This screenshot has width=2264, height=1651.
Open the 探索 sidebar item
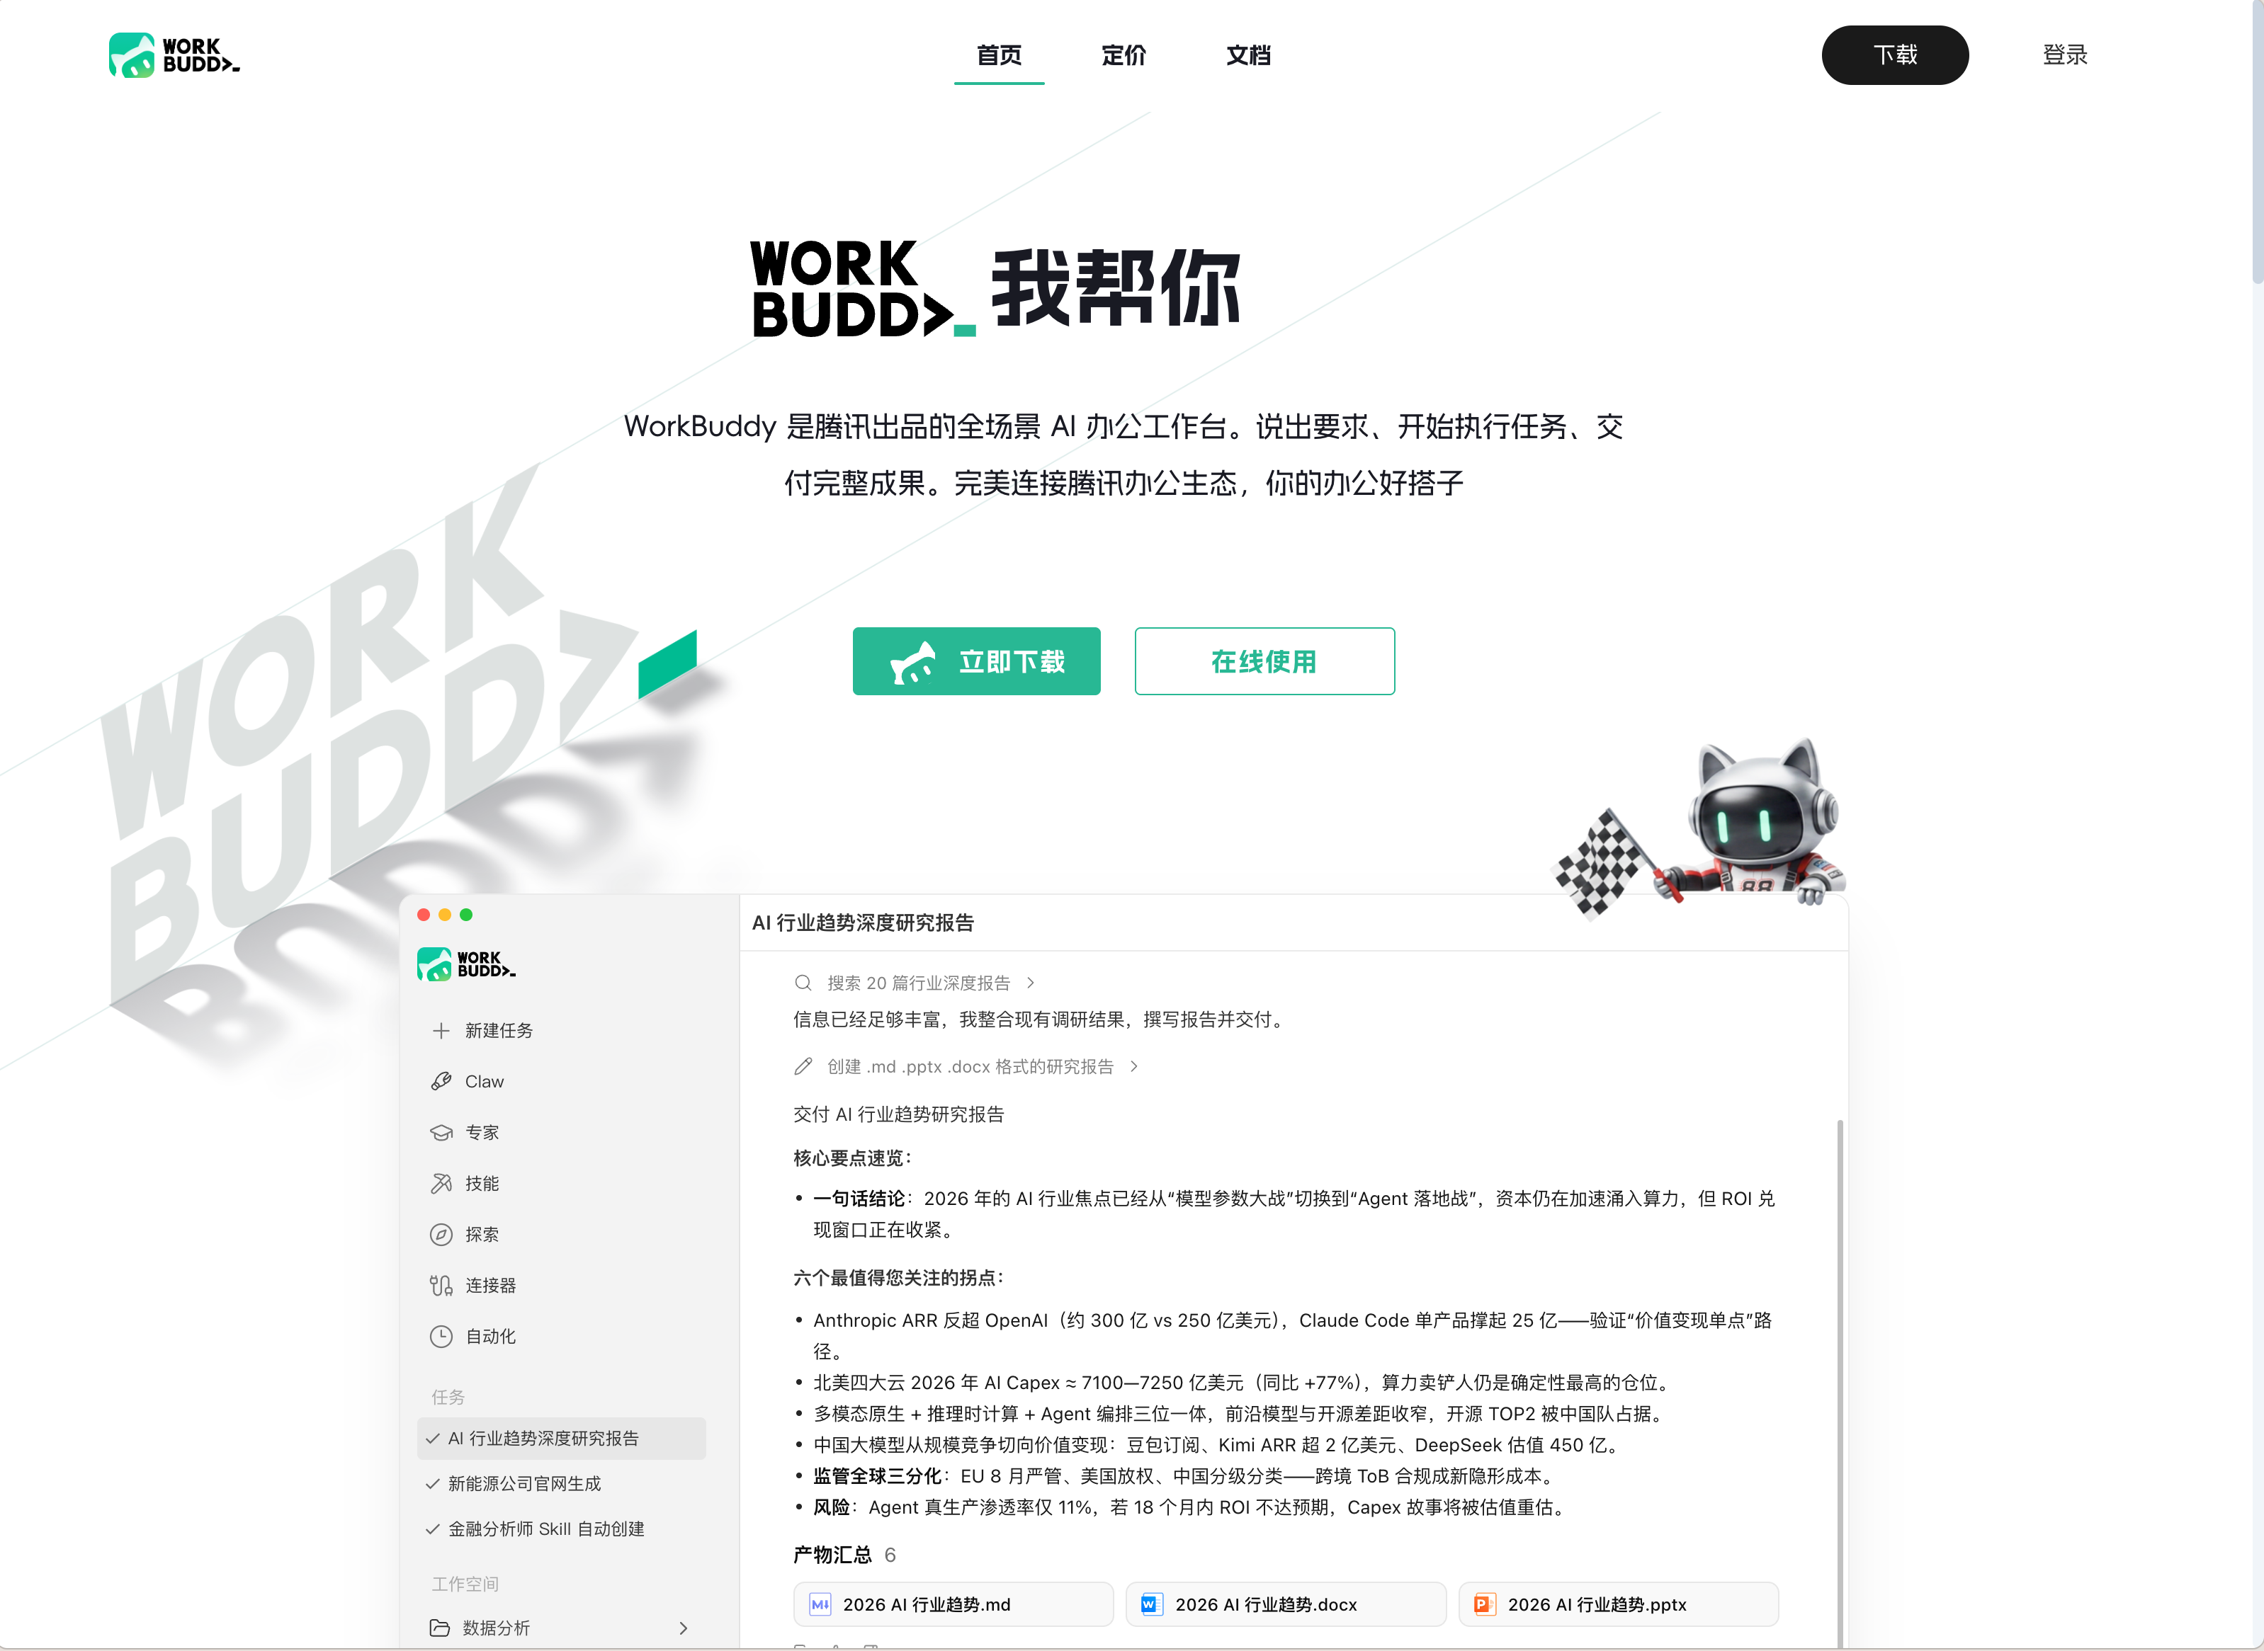[x=482, y=1234]
